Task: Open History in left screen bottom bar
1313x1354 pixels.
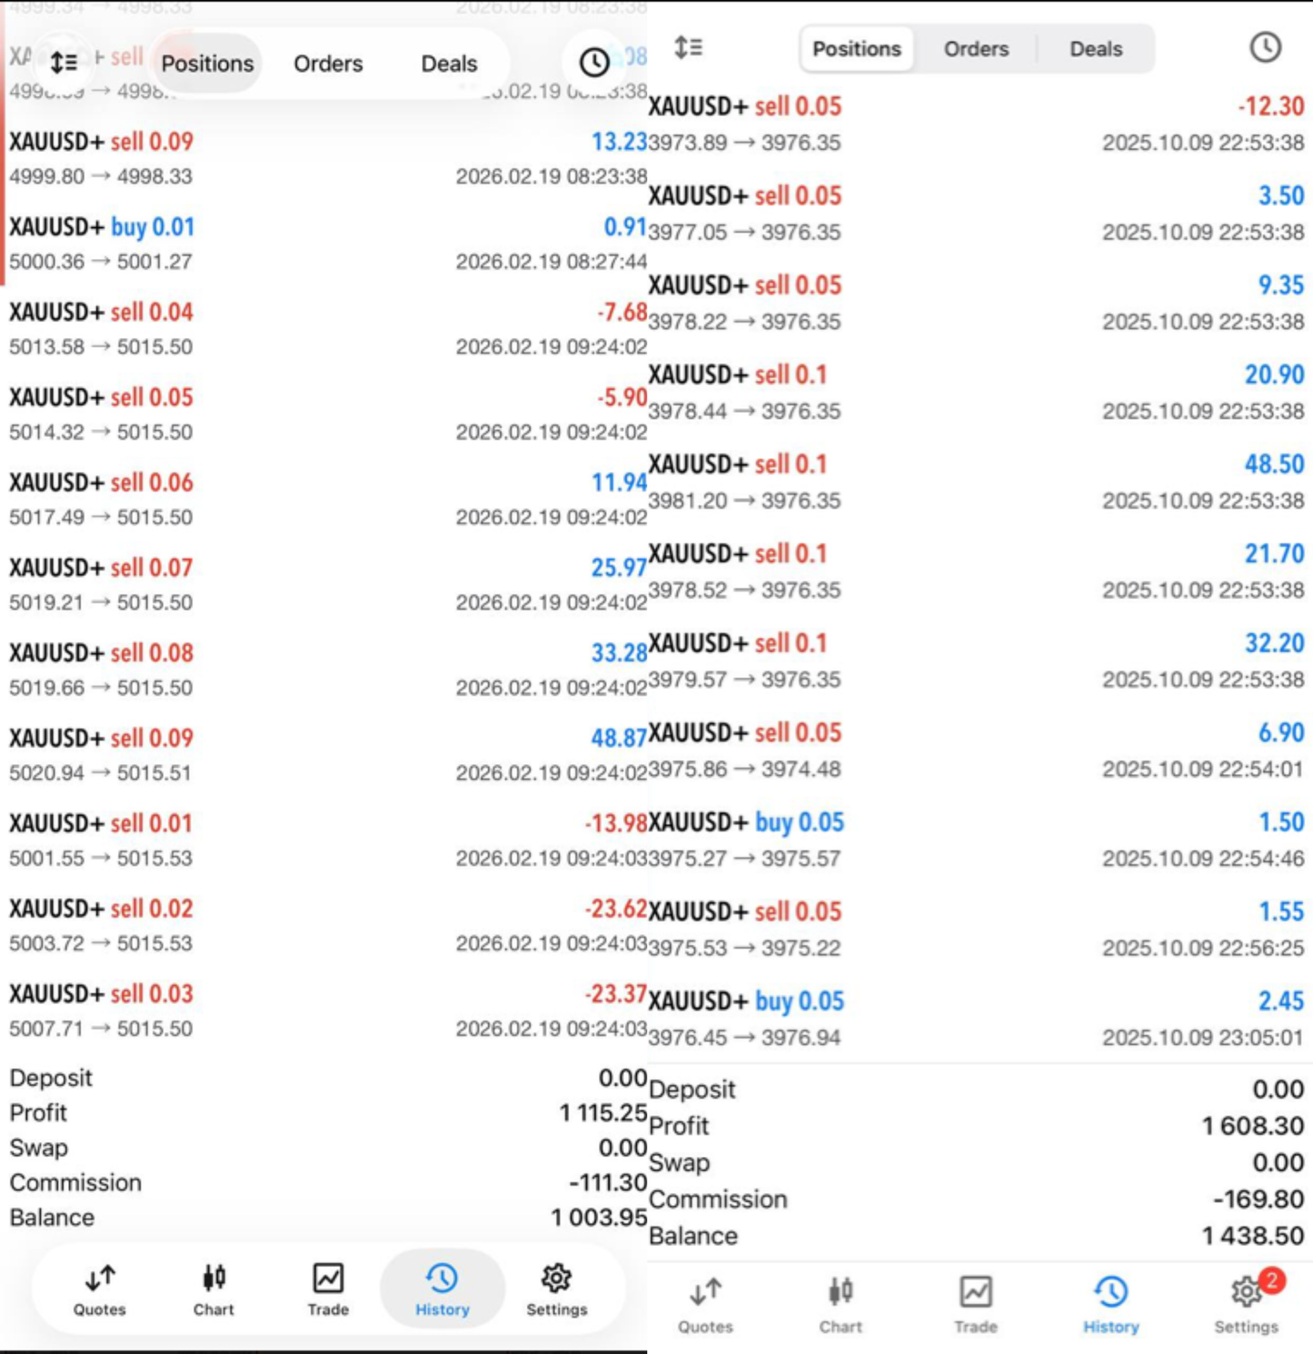Action: click(x=443, y=1289)
